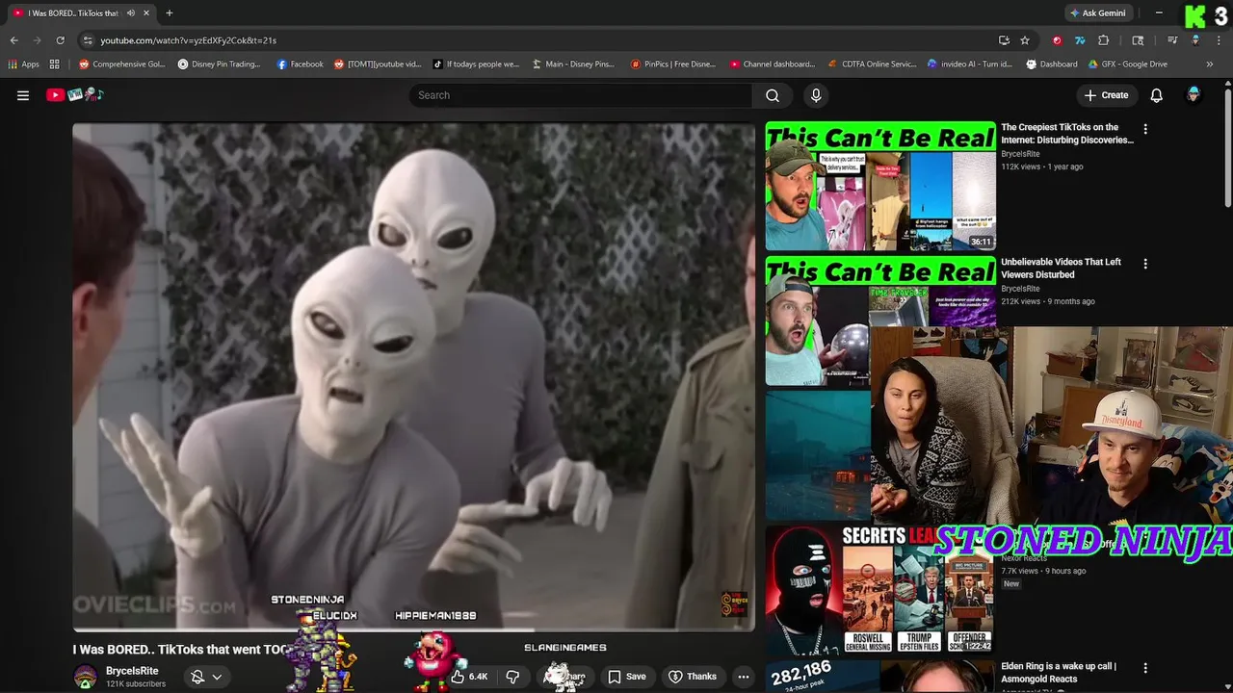Viewport: 1233px width, 693px height.
Task: Open the tab groups grid icon
Action: 54,64
